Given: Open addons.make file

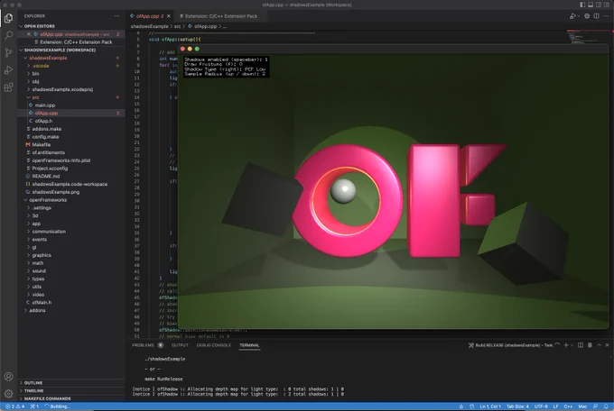Looking at the screenshot, I should [x=47, y=129].
